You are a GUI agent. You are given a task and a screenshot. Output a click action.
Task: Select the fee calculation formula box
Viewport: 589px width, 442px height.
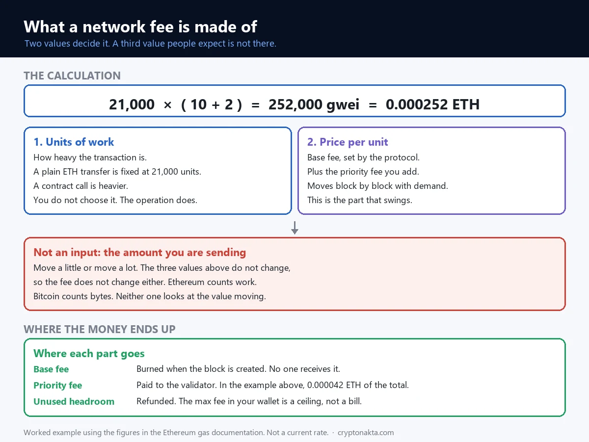(294, 101)
